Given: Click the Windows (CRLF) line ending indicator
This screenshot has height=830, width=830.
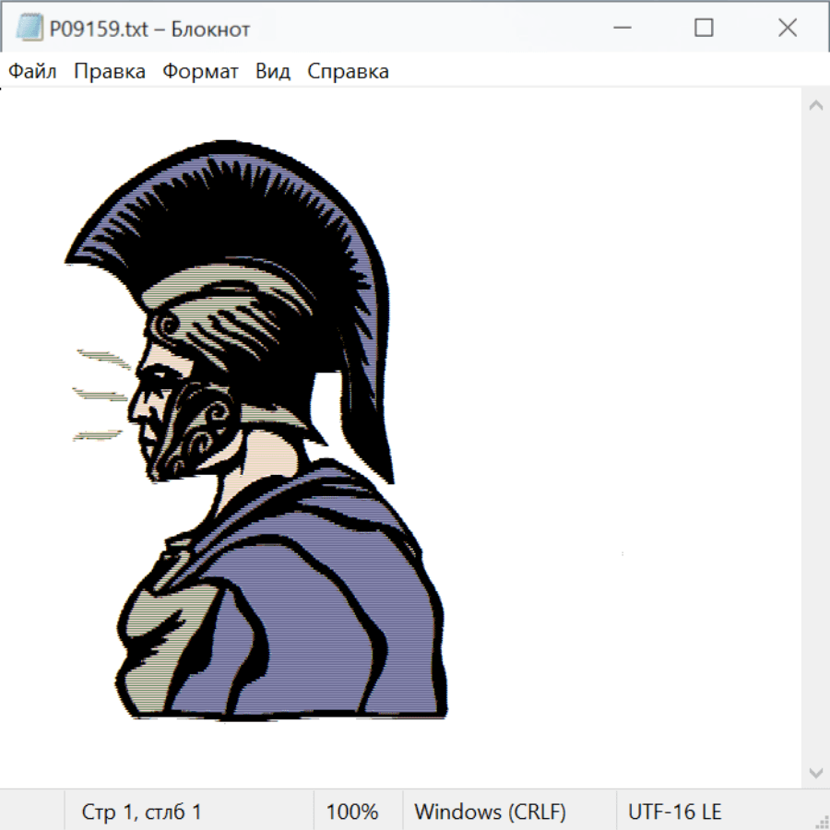Looking at the screenshot, I should (x=490, y=812).
